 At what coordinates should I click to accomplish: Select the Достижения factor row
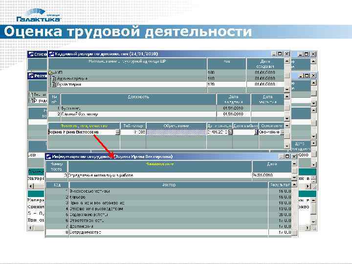coord(168,226)
